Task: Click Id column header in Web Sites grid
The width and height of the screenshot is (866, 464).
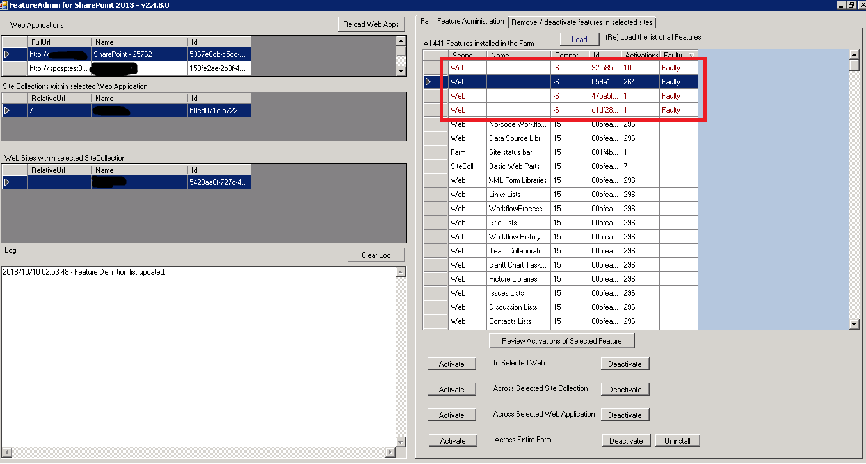Action: tap(219, 170)
